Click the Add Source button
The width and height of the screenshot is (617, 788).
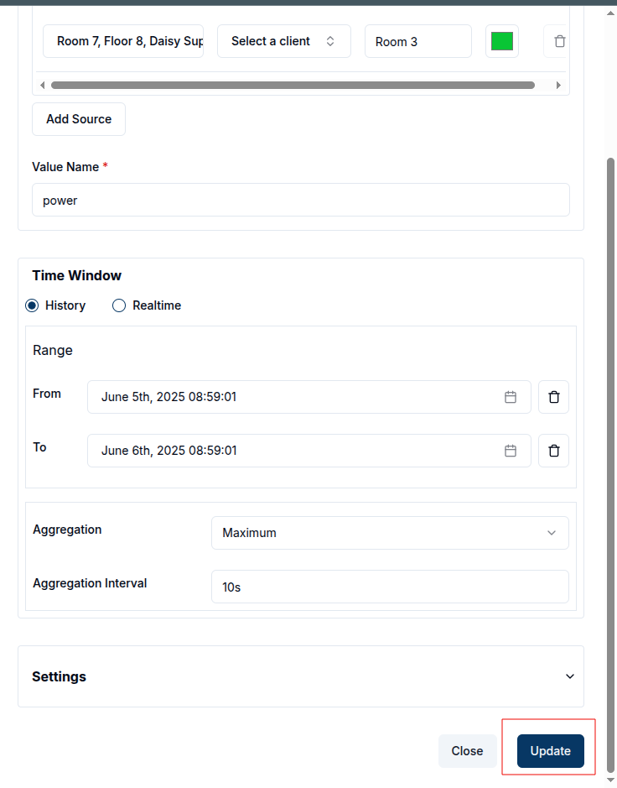pyautogui.click(x=79, y=119)
